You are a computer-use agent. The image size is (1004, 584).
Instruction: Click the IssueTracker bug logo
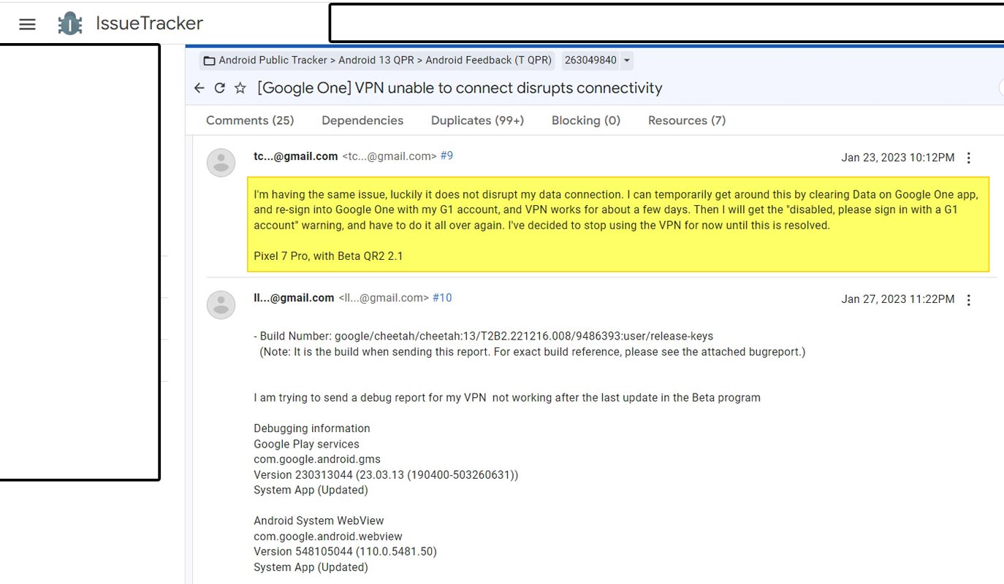pos(70,23)
